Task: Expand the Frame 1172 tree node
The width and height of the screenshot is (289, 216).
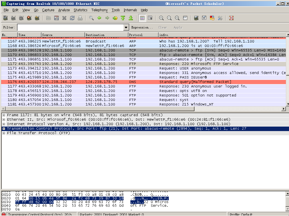Action: [4, 115]
